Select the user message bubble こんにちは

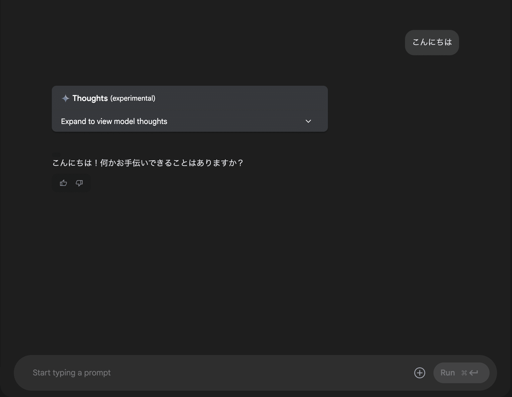coord(432,42)
